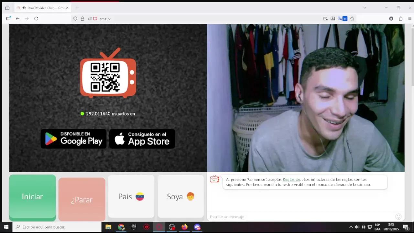This screenshot has width=414, height=233.
Task: Bookmark this page with star icon
Action: pyautogui.click(x=352, y=19)
